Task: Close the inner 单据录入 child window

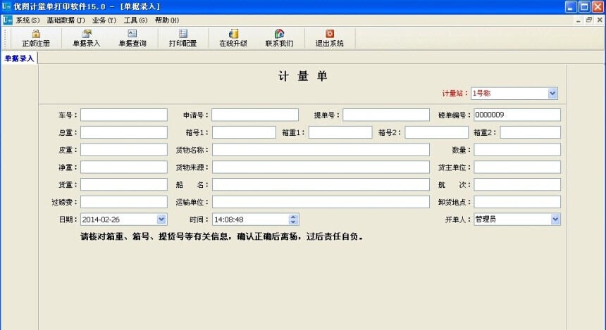Action: point(600,20)
